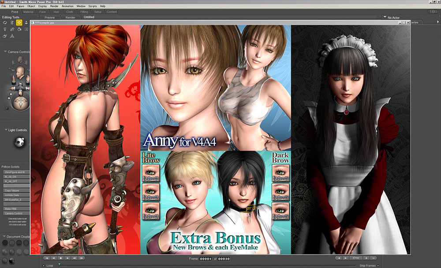Delete keyframe with minus button
Viewport: 441px width, 268px height.
tap(374, 258)
